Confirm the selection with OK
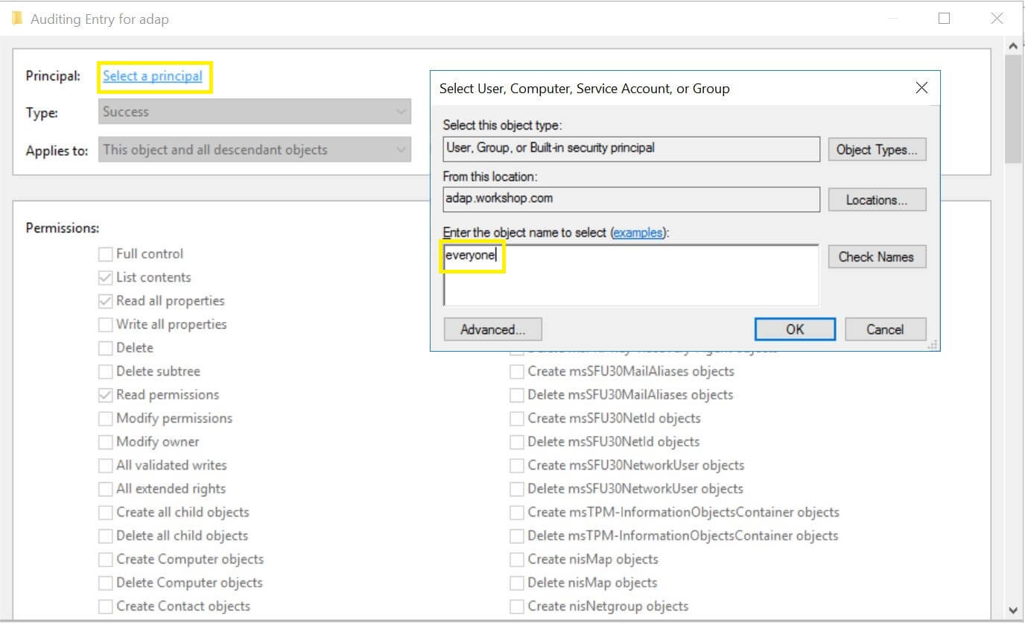1025x623 pixels. click(795, 329)
